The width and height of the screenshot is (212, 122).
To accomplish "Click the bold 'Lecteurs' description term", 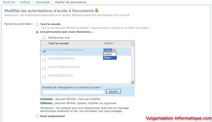I will coord(46,99).
